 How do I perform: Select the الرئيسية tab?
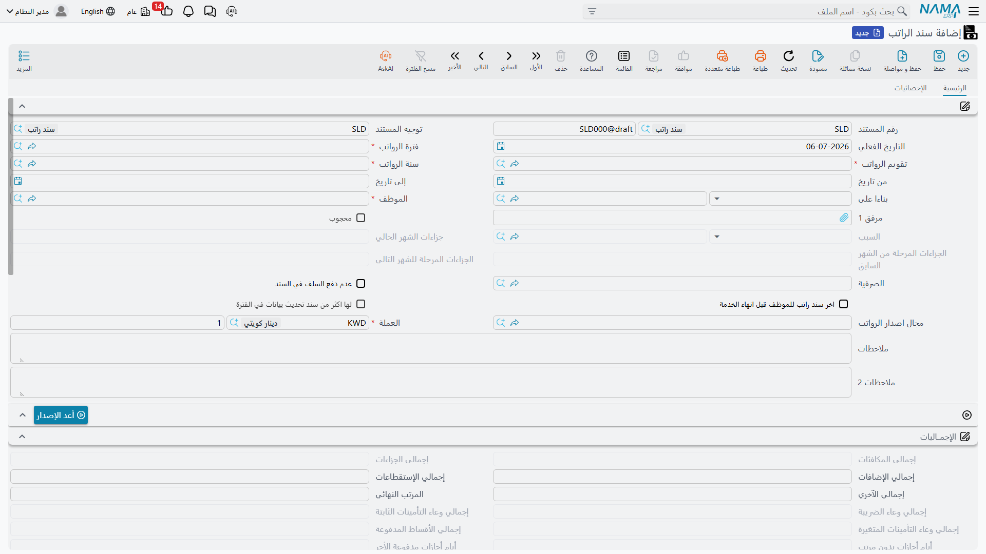coord(955,88)
